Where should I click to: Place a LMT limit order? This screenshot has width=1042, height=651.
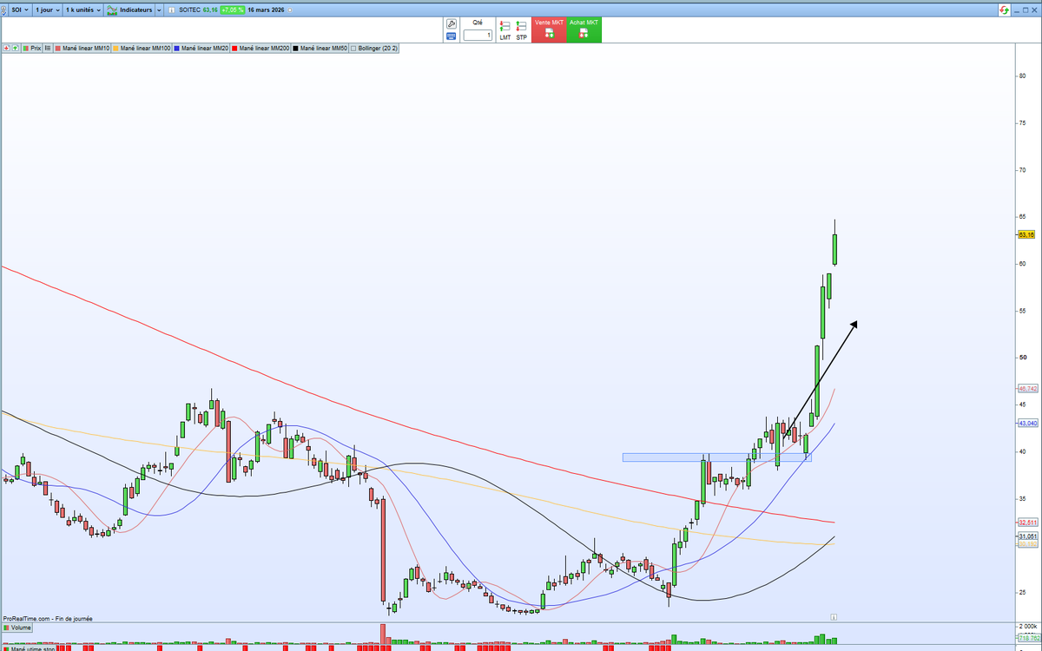(505, 30)
